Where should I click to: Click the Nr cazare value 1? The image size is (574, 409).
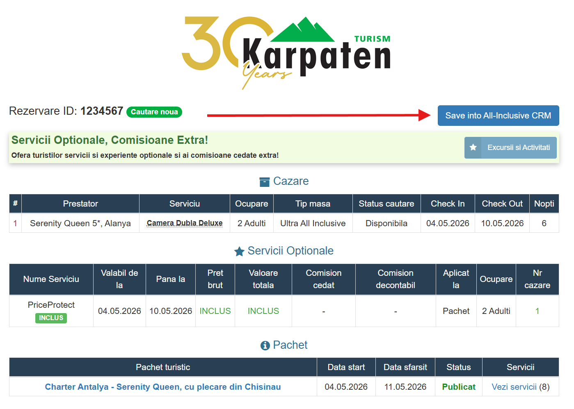(537, 311)
